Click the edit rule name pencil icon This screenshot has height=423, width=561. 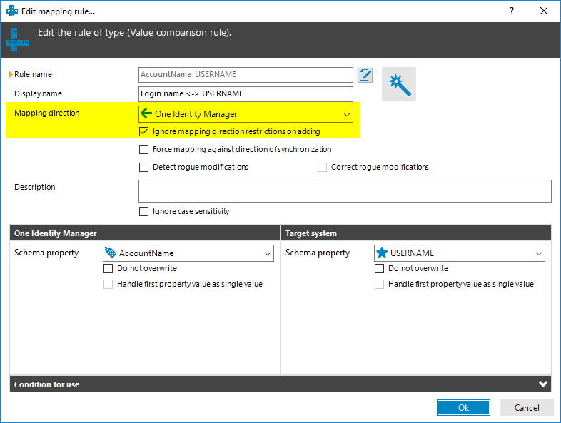[365, 75]
